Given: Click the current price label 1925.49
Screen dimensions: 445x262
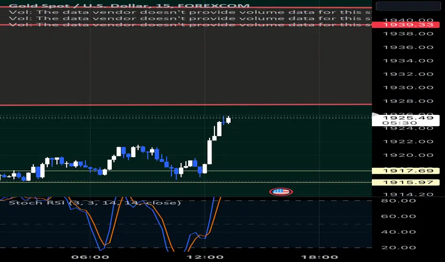Looking at the screenshot, I should coord(408,118).
